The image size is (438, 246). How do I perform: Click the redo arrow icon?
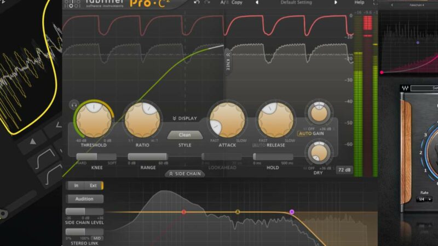[x=208, y=2]
